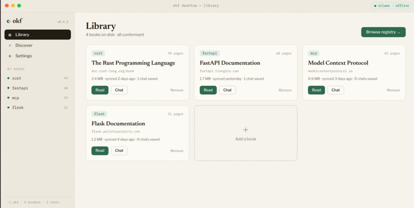Click the green dot beside rust in My Books
This screenshot has height=208, width=414.
tap(9, 78)
